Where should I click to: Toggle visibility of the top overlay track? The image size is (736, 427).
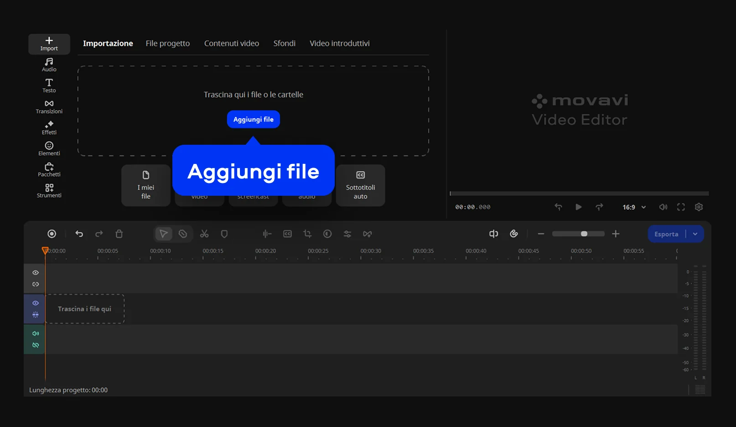pos(36,273)
